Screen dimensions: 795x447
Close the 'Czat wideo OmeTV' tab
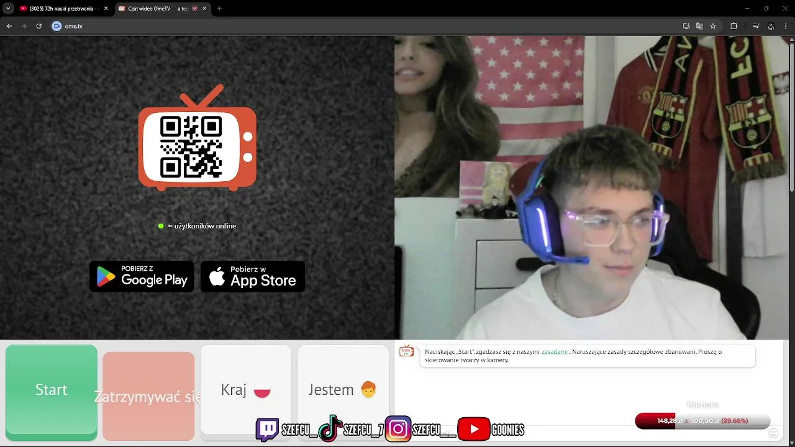pos(204,9)
